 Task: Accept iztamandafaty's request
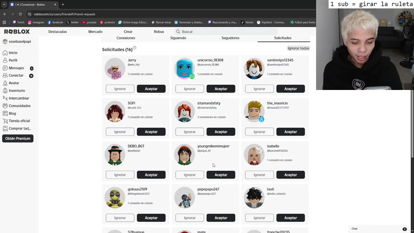221,132
